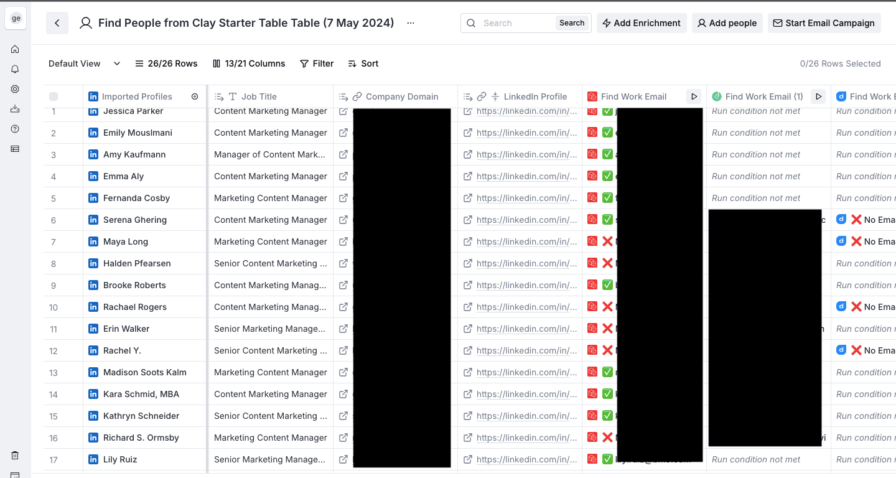Click the Add Enrichment button
Viewport: 896px width, 478px height.
coord(642,23)
